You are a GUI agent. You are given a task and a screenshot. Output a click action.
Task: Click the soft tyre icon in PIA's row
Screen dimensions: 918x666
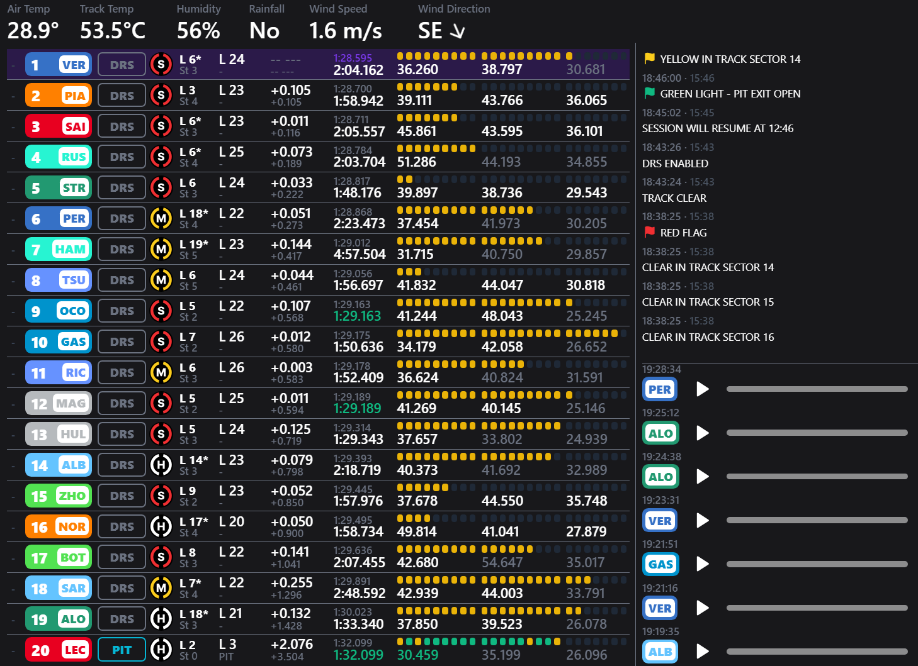[161, 95]
